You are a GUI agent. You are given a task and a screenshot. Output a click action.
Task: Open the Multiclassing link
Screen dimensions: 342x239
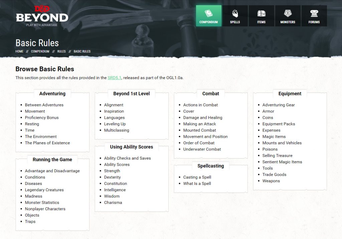pyautogui.click(x=117, y=130)
